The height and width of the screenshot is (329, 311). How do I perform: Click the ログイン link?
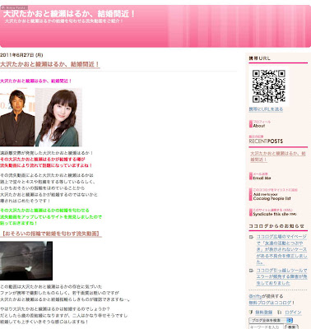[293, 313]
